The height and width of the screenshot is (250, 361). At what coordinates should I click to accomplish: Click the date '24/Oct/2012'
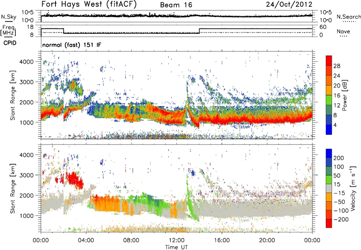click(x=289, y=5)
